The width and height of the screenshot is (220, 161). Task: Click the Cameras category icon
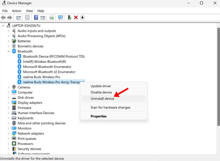click(x=14, y=87)
